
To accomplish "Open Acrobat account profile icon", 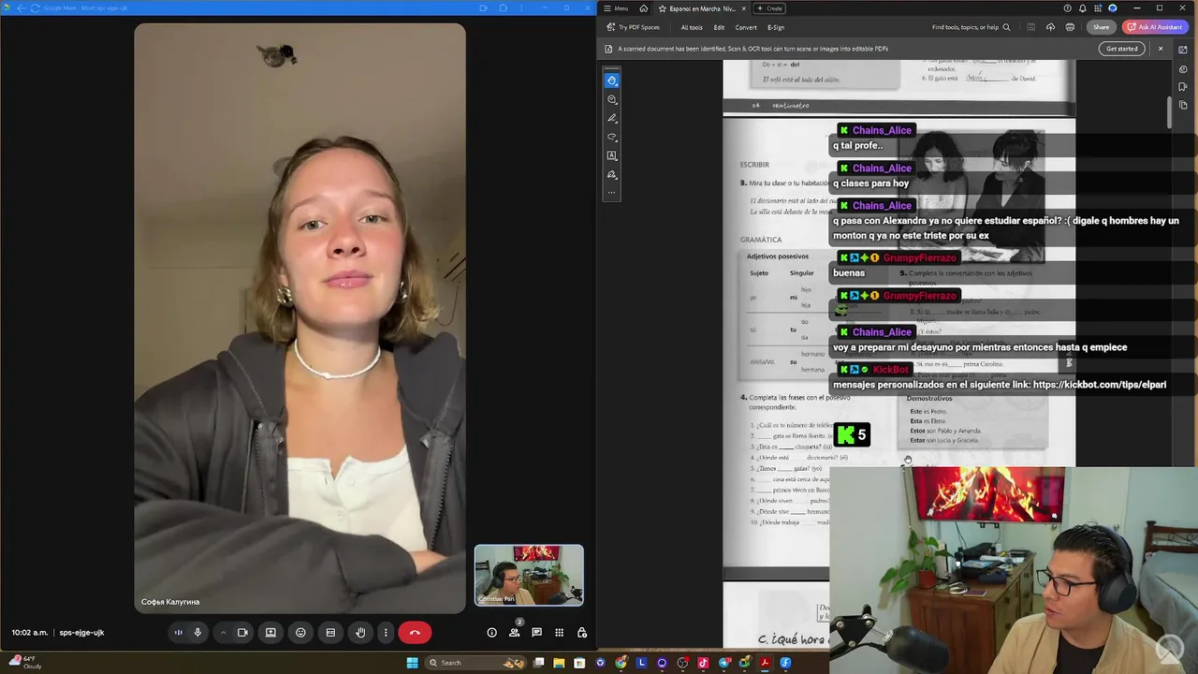I will click(x=1113, y=8).
